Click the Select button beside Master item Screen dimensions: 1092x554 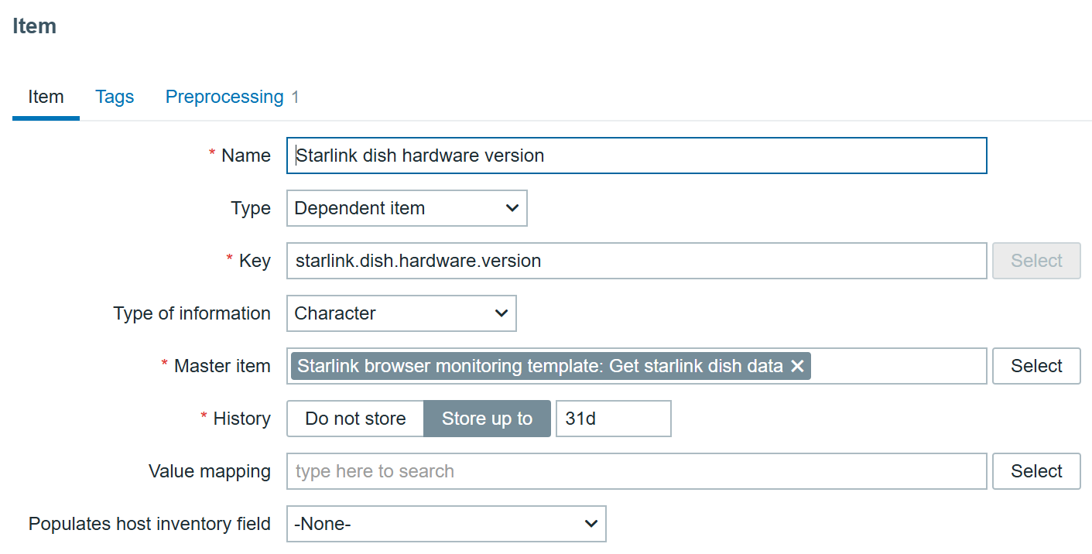[1036, 366]
